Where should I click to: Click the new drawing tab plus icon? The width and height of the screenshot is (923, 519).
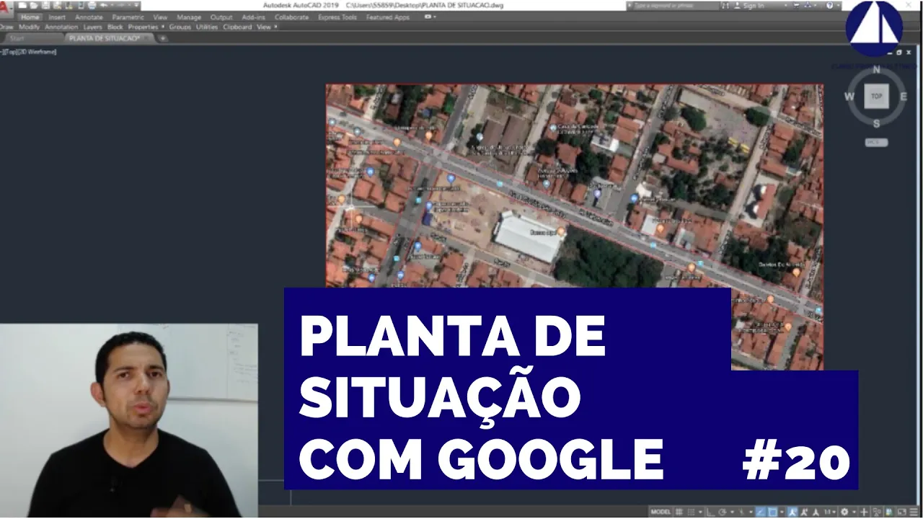point(163,37)
